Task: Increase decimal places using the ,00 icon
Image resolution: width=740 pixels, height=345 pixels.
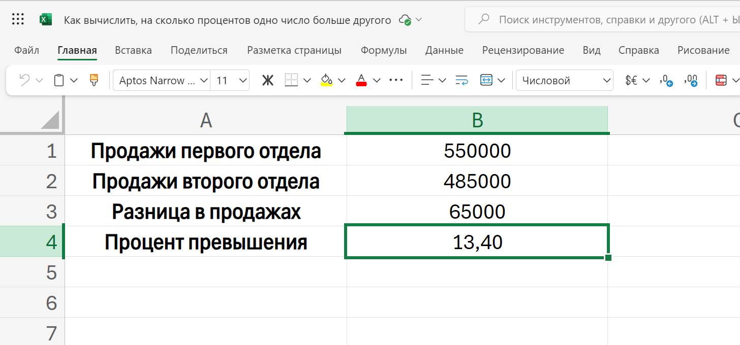Action: tap(691, 80)
